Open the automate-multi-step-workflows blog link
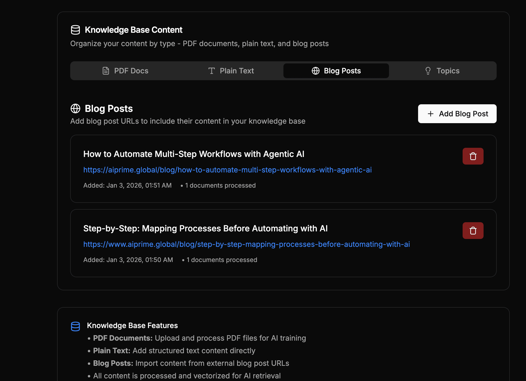Image resolution: width=526 pixels, height=381 pixels. coord(227,170)
